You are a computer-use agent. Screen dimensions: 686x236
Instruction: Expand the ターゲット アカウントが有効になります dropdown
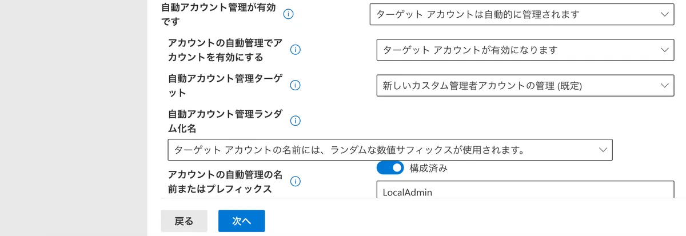tap(525, 50)
